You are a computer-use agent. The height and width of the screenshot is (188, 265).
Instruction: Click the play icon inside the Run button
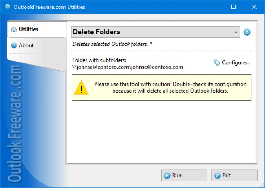tap(167, 175)
